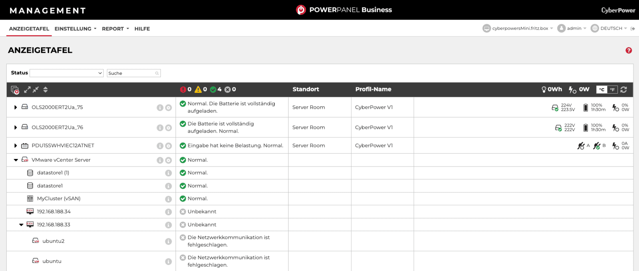Screen dimensions: 639x271
Task: Click the Profil-Name column header
Action: 373,89
